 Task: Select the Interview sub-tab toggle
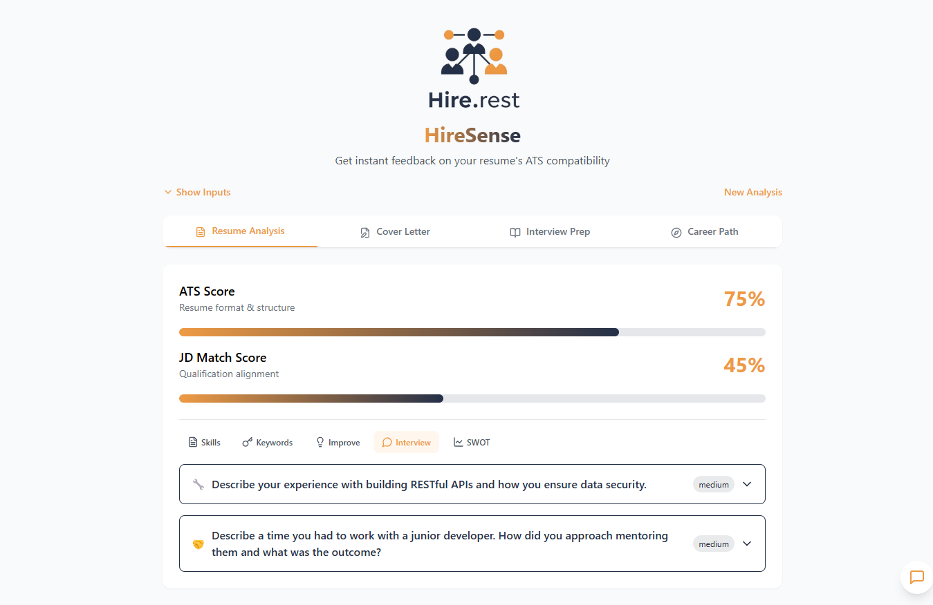click(406, 441)
